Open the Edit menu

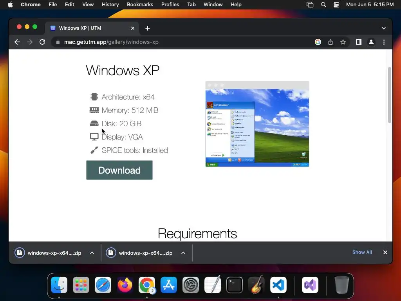point(69,5)
